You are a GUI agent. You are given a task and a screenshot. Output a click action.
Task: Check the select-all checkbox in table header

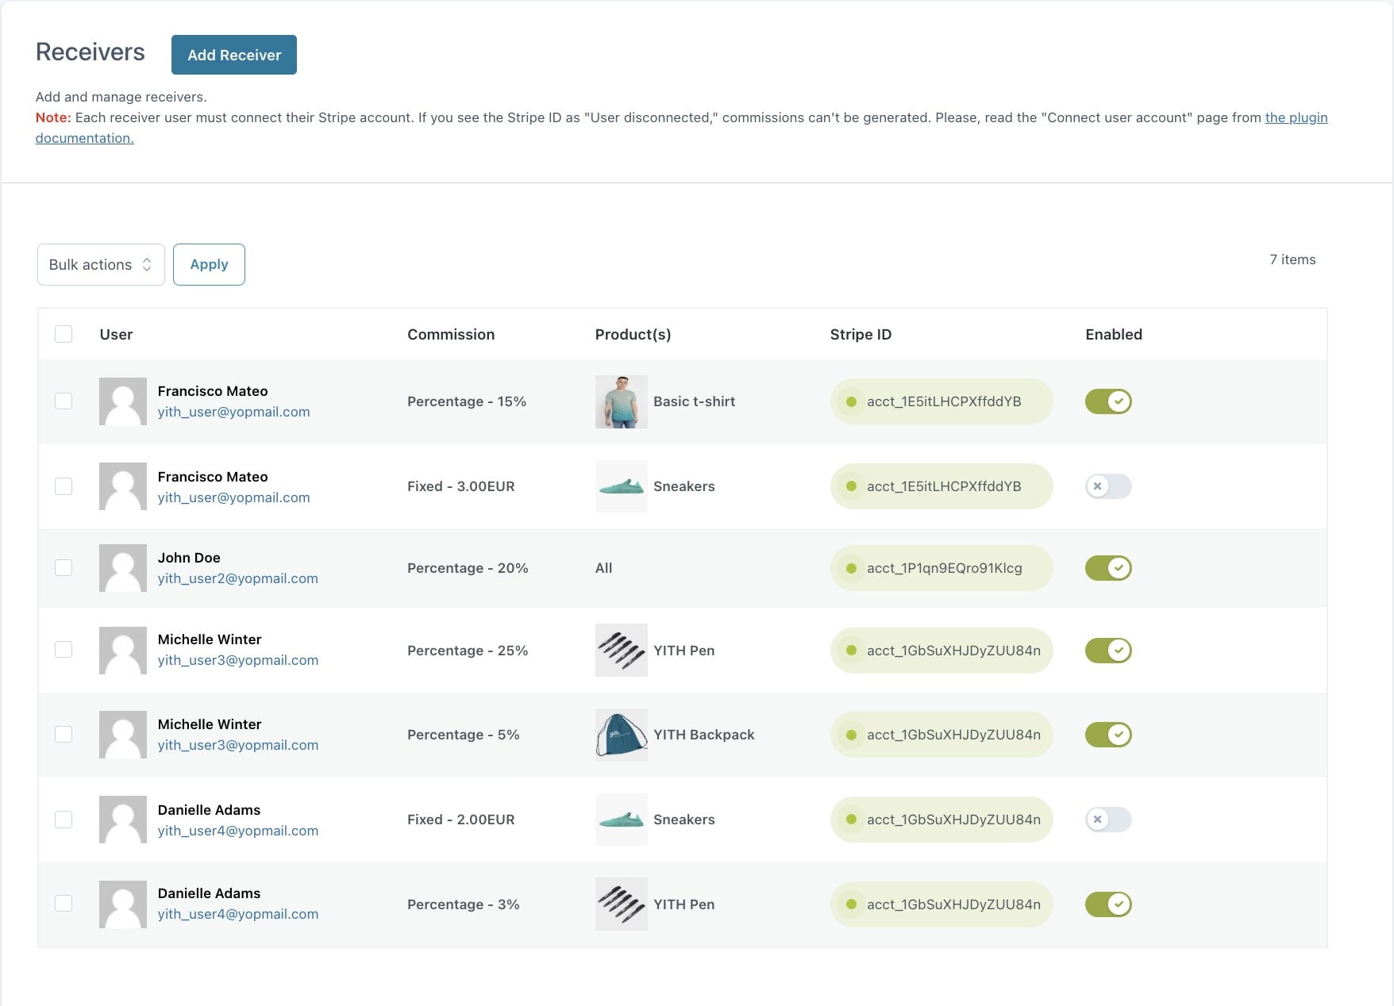click(x=64, y=334)
